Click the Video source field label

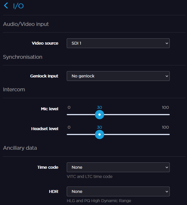click(45, 43)
